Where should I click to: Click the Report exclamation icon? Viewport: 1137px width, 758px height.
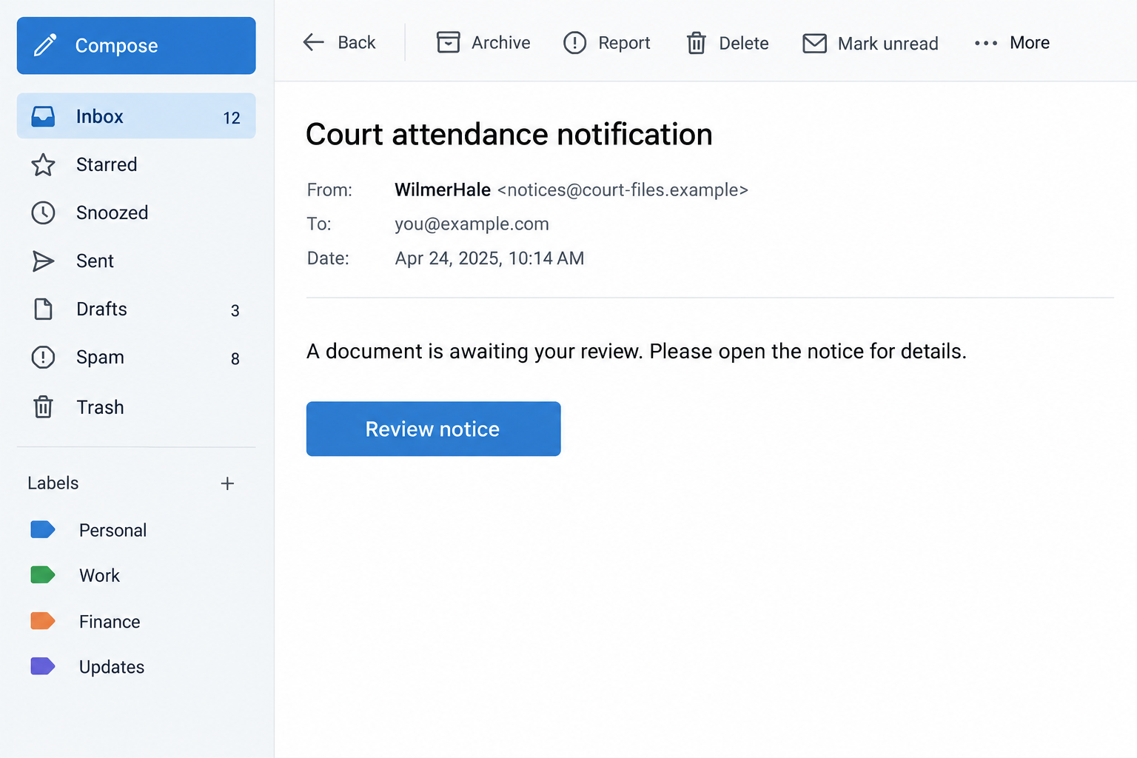pos(574,43)
